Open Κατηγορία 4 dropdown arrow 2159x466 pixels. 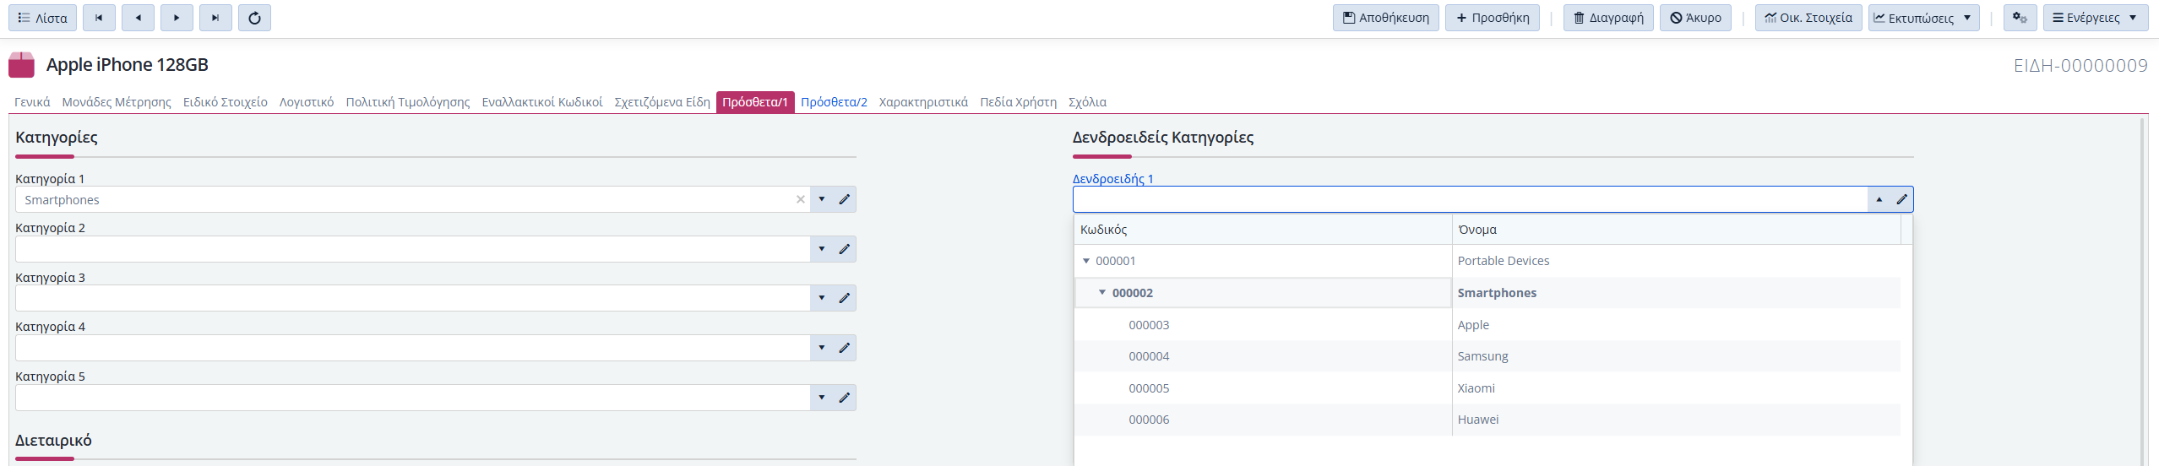click(x=822, y=348)
